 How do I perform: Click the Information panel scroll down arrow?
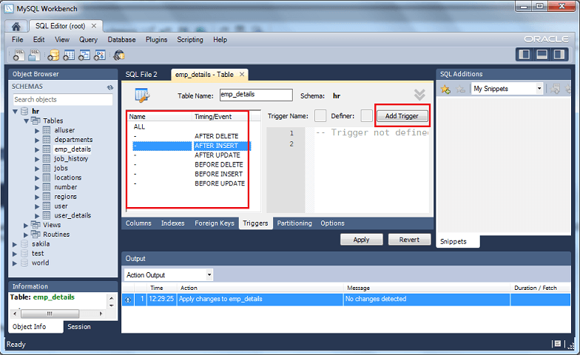[111, 305]
